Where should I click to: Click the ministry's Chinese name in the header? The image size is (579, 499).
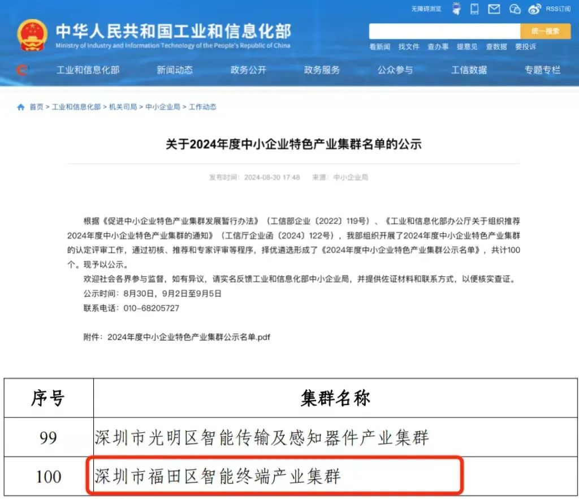click(x=174, y=31)
